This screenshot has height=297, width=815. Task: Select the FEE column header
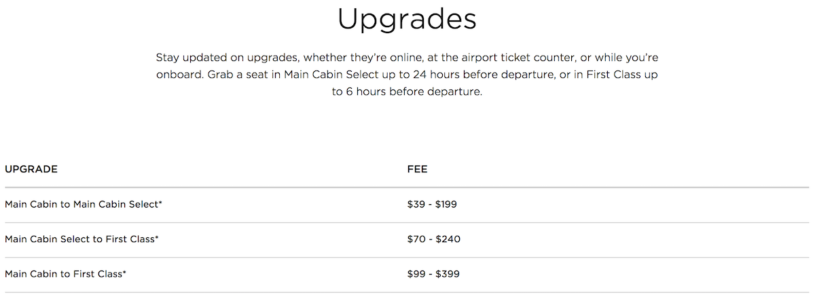417,169
